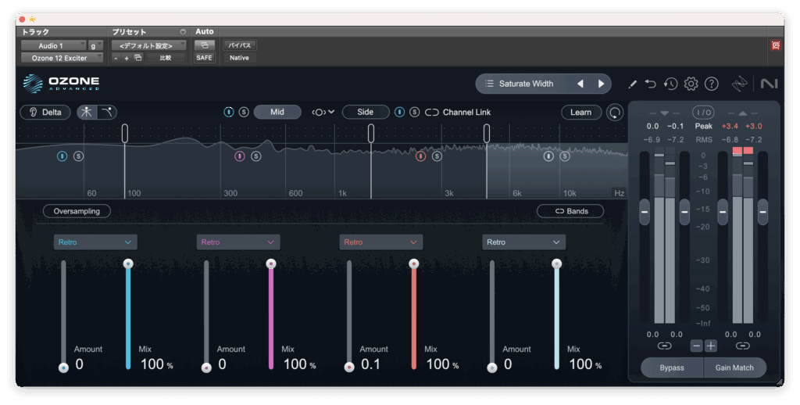The height and width of the screenshot is (405, 800).
Task: Click the Gain Match button
Action: click(x=734, y=367)
